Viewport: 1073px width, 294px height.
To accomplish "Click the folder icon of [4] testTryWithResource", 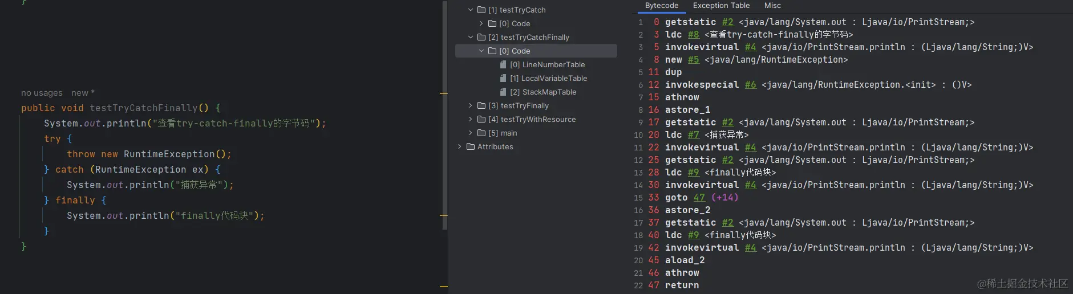I will coord(481,119).
